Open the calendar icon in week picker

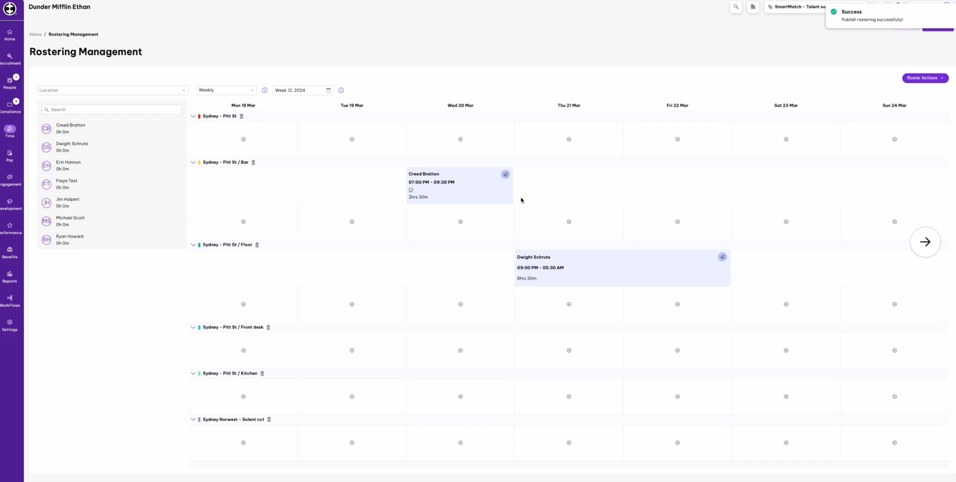pyautogui.click(x=328, y=90)
